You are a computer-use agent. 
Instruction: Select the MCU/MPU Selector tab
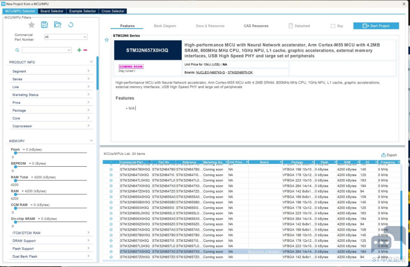coord(20,11)
